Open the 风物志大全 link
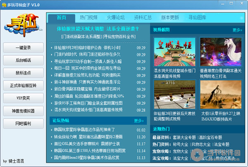Viewport: 248px width, 167px height. coord(201,144)
